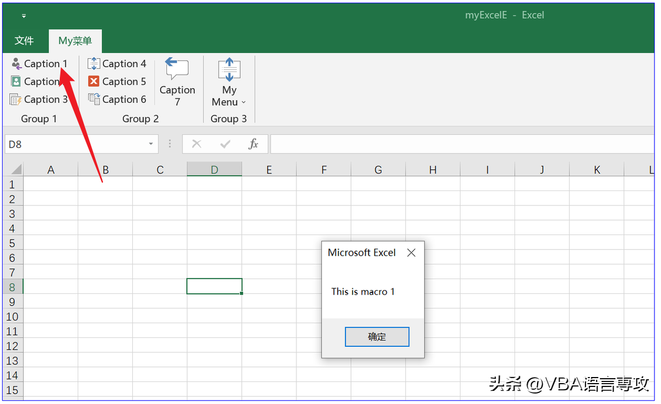
Task: Select column J header
Action: click(542, 170)
